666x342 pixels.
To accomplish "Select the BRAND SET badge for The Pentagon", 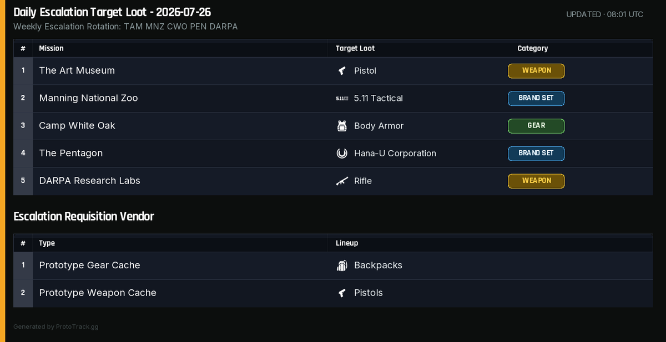I will coord(536,154).
